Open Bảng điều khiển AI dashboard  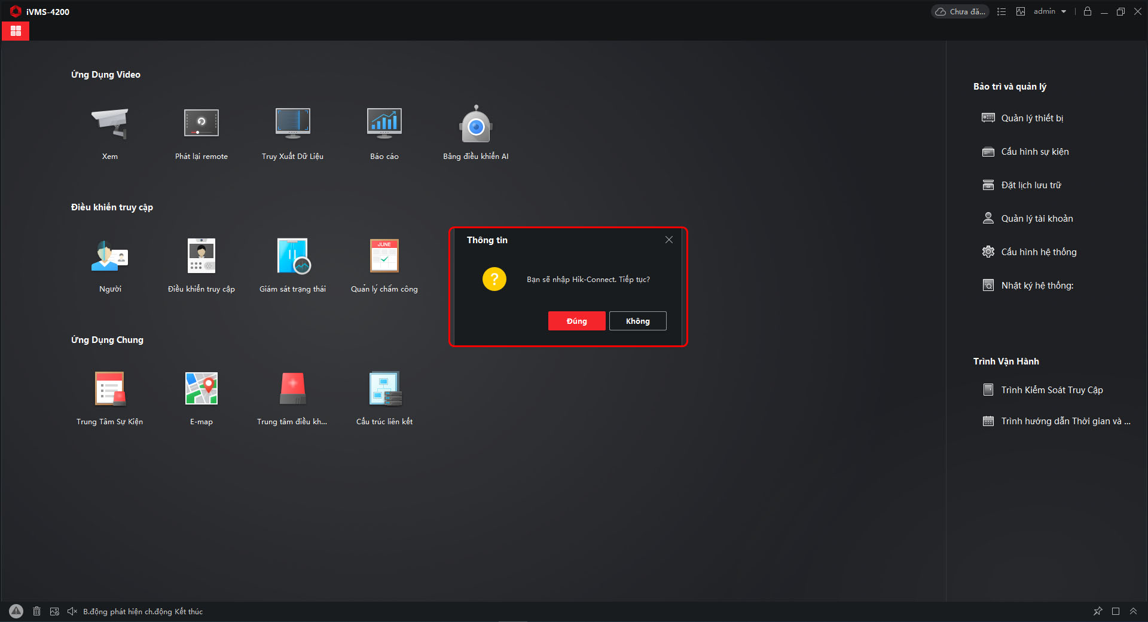[x=475, y=124]
